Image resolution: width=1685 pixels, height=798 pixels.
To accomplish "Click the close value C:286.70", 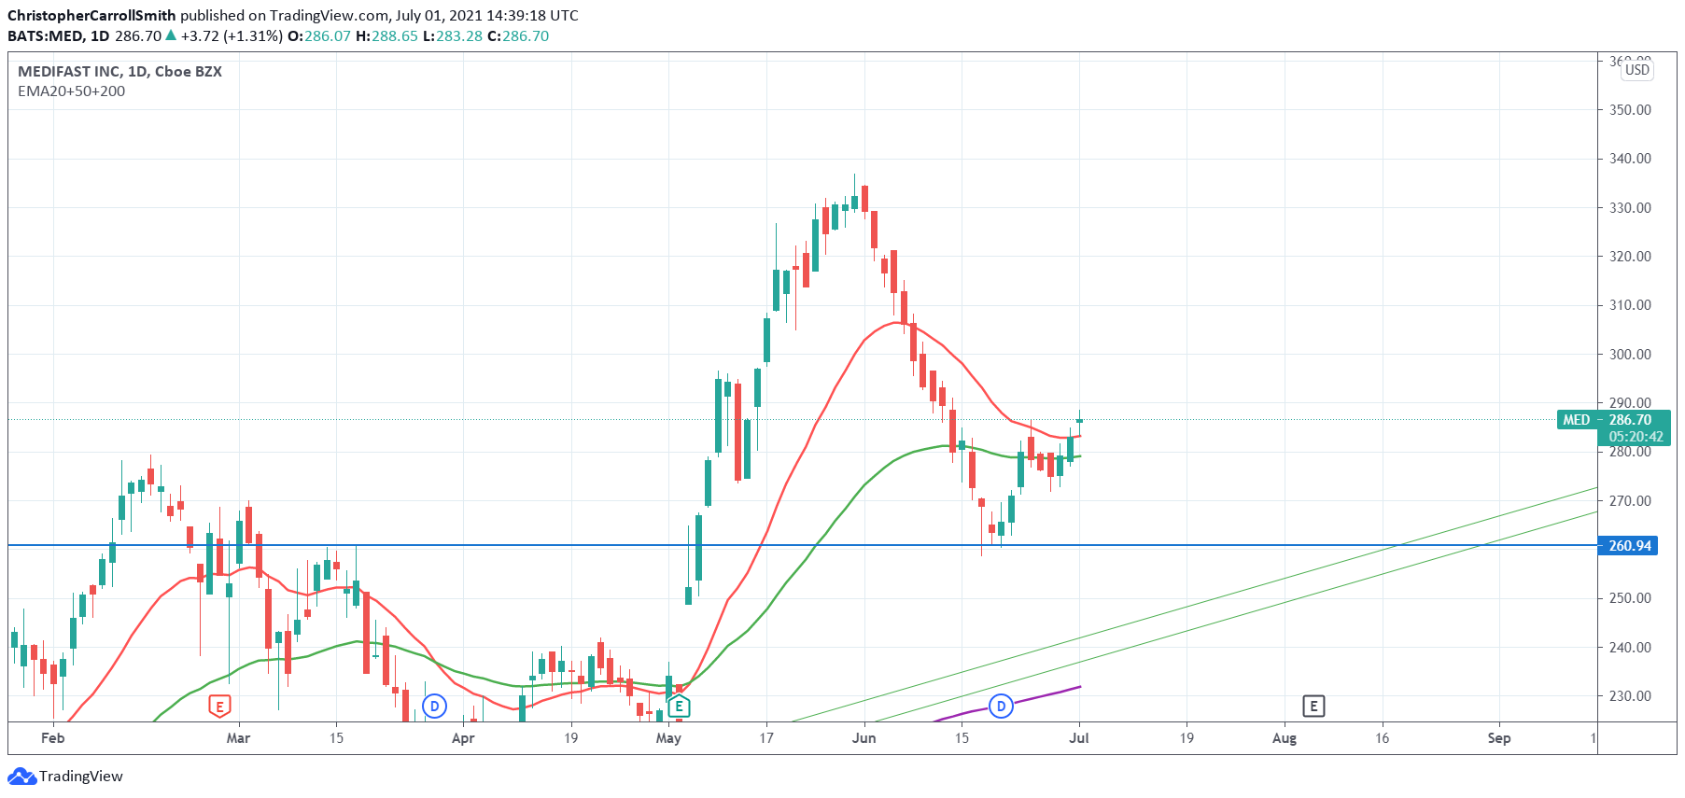I will (x=519, y=36).
